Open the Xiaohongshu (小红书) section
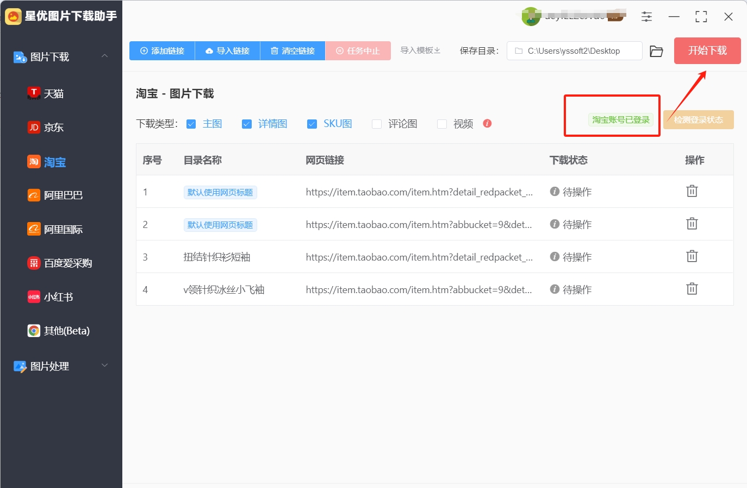 point(51,297)
